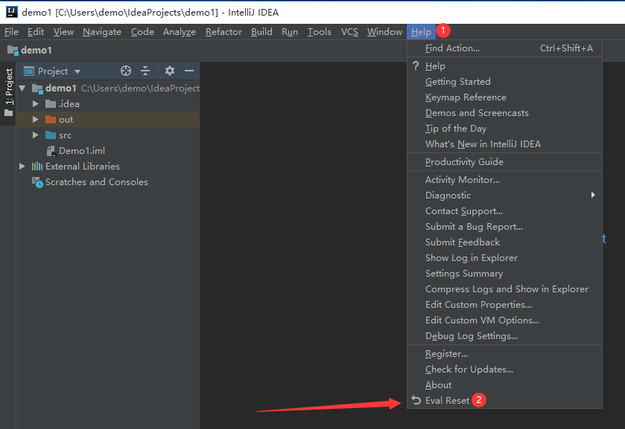The height and width of the screenshot is (429, 625).
Task: Open the Edit menu
Action: coord(36,32)
